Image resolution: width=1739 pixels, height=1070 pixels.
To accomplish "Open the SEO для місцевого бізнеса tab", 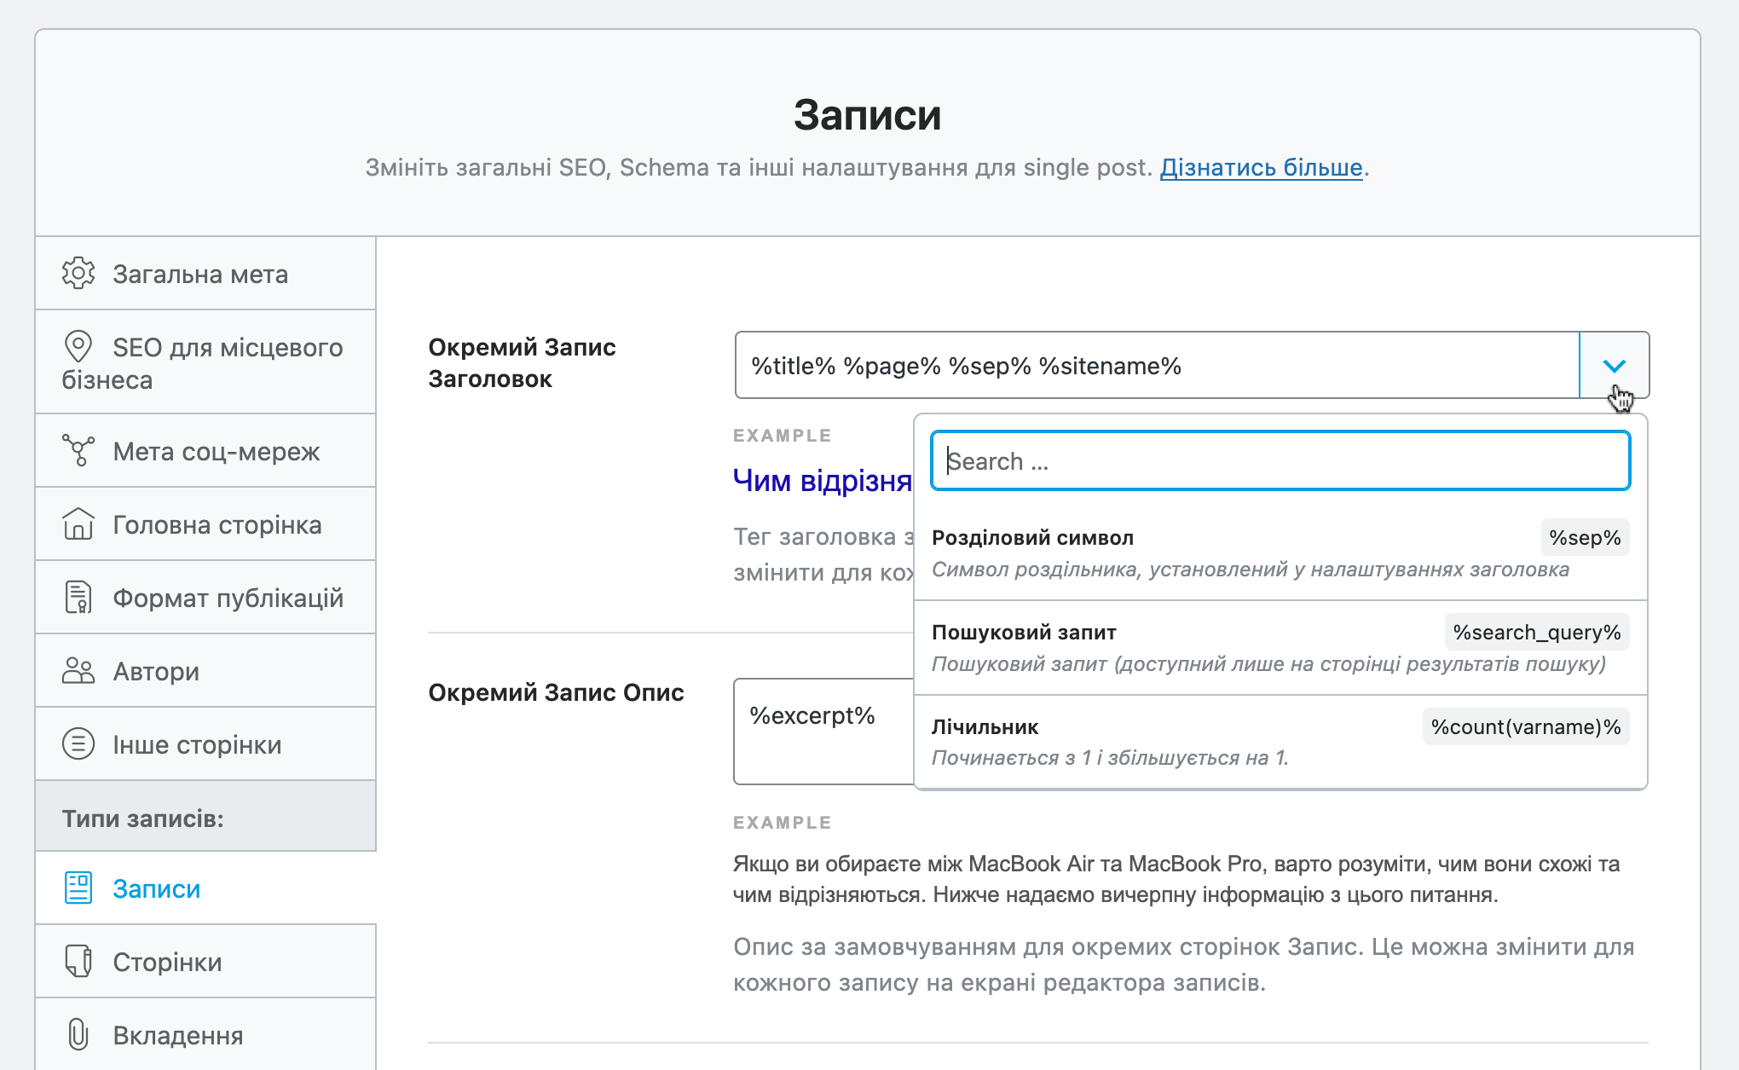I will pyautogui.click(x=205, y=363).
